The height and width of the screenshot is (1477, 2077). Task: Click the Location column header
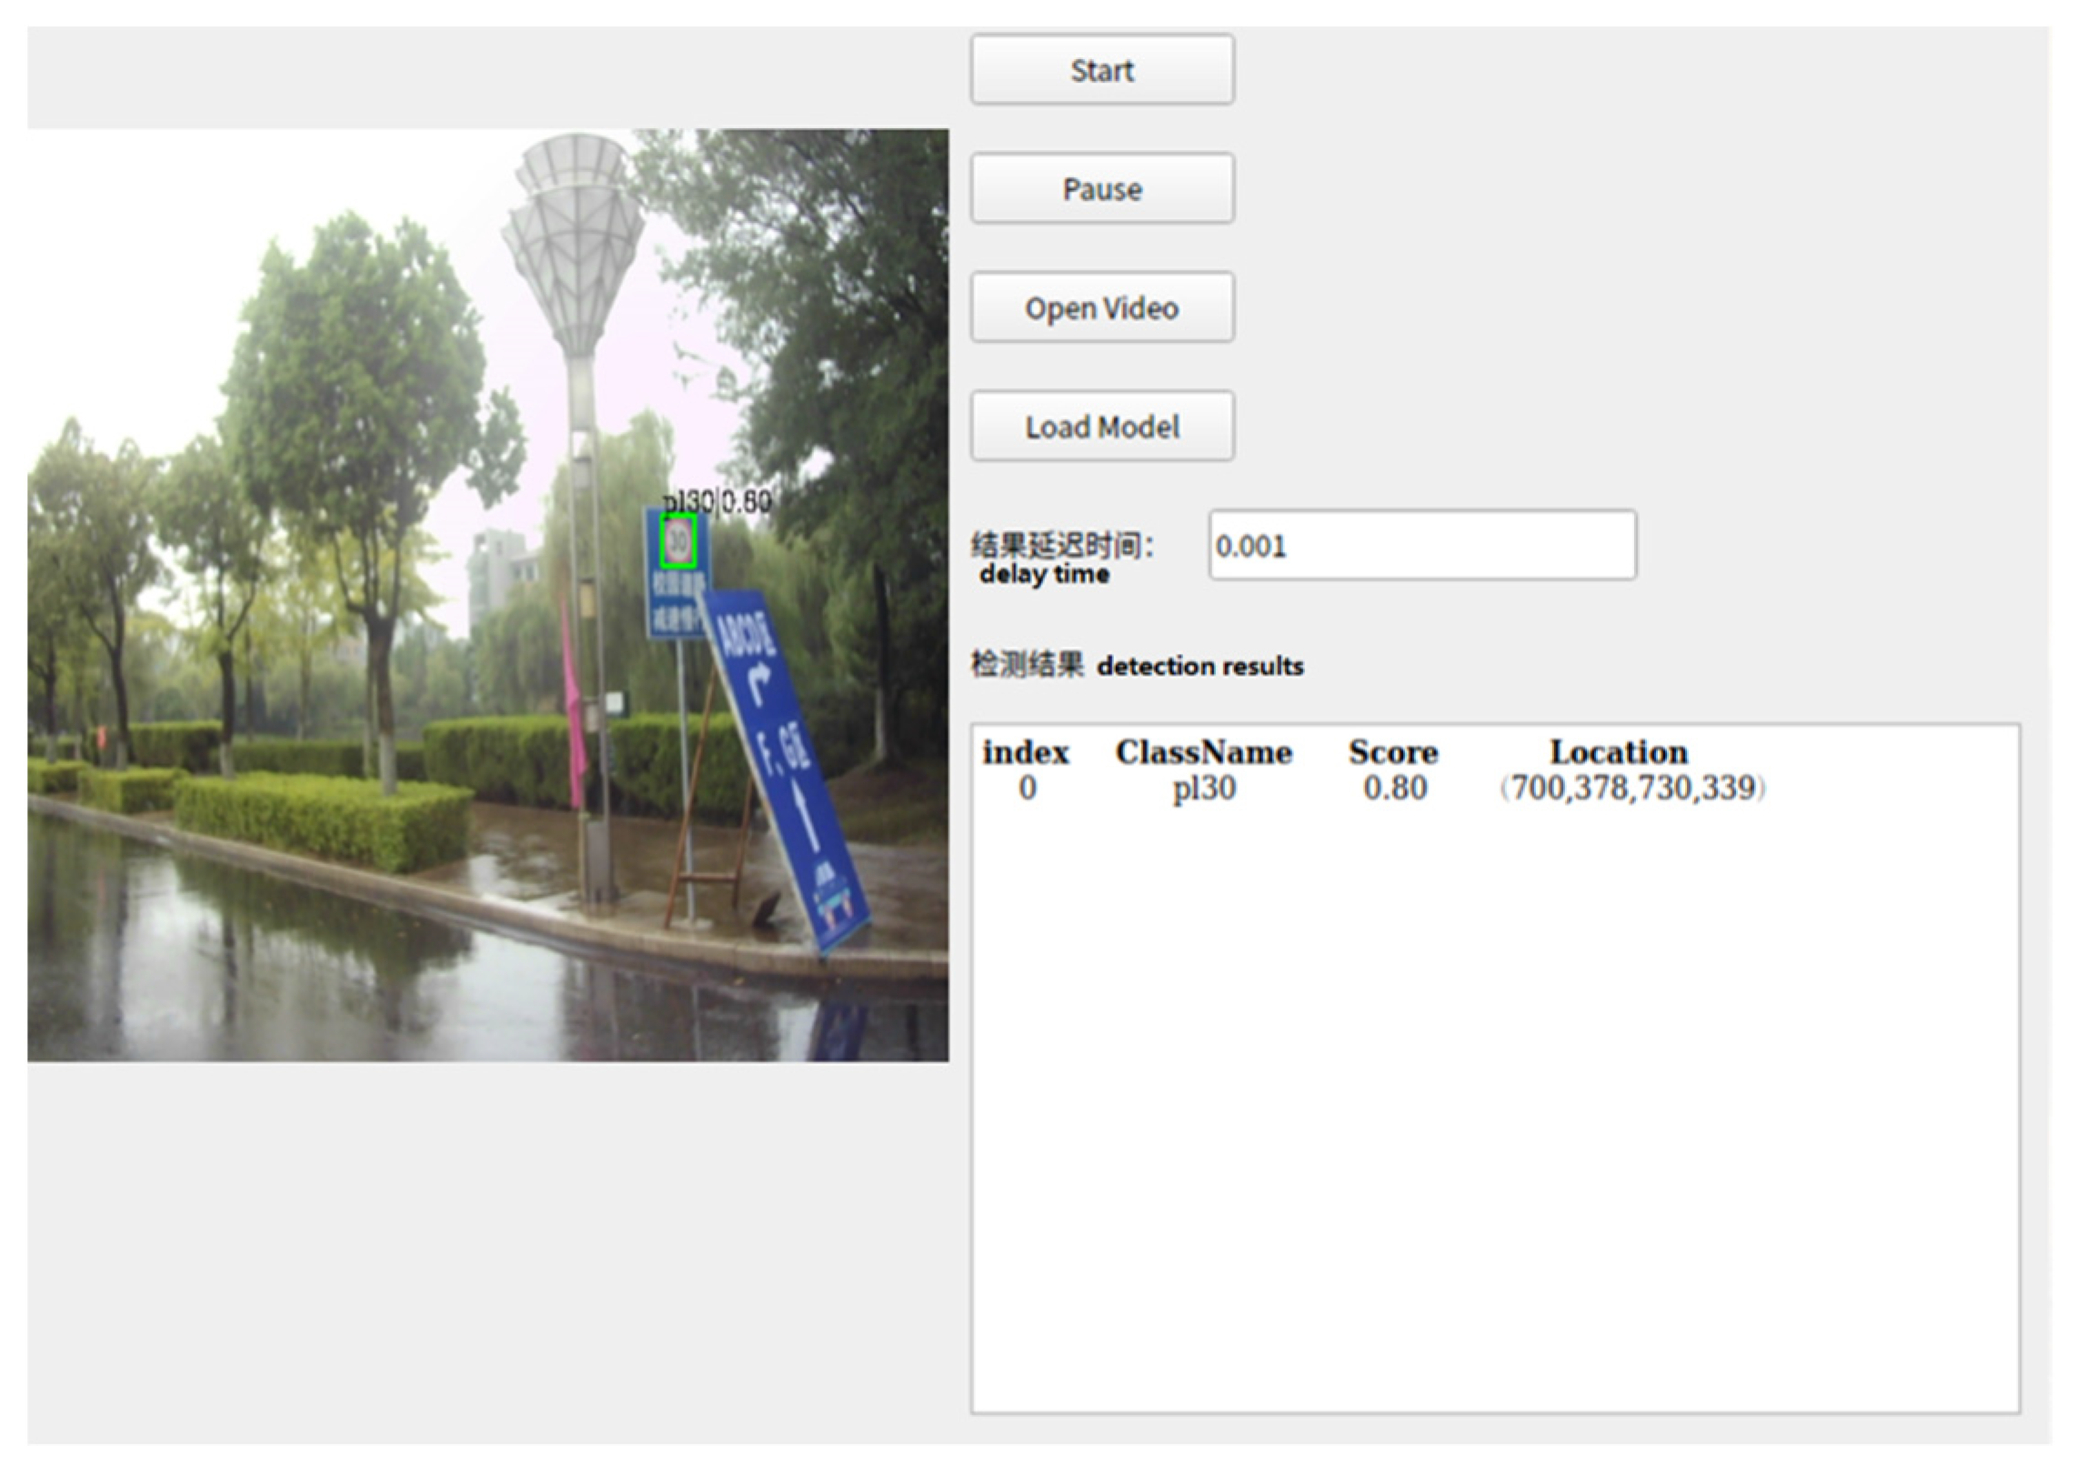tap(1618, 752)
